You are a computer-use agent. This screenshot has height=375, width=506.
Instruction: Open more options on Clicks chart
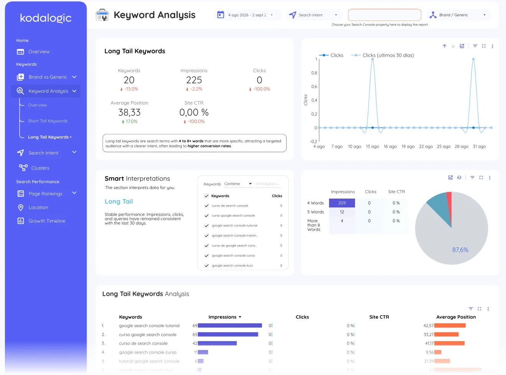coord(493,46)
